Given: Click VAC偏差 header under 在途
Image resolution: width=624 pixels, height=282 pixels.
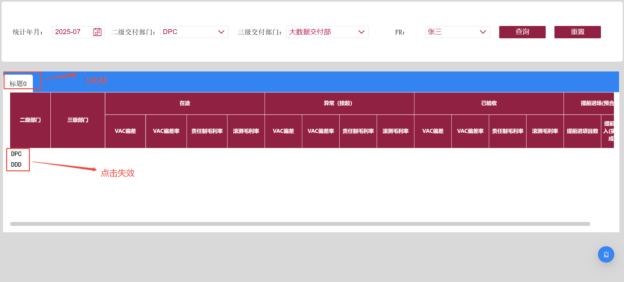Looking at the screenshot, I should [125, 131].
